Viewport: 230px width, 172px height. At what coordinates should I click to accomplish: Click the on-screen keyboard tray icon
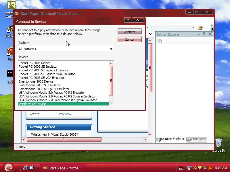point(181,168)
